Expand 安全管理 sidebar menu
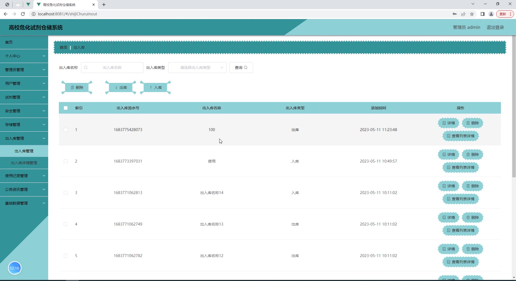The width and height of the screenshot is (516, 281). point(24,111)
